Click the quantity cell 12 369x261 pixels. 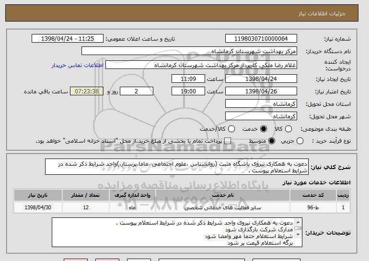click(86, 207)
